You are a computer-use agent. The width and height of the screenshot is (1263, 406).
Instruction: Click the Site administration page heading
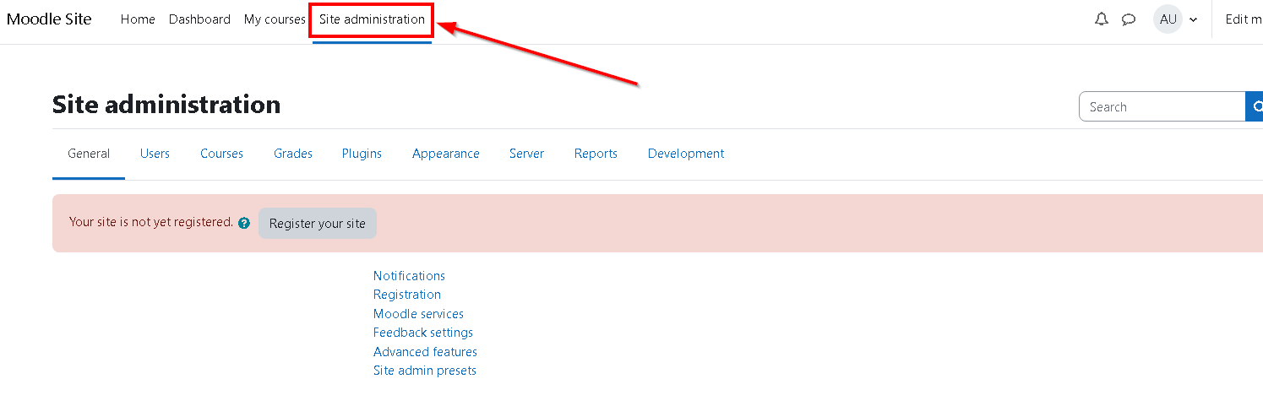pyautogui.click(x=166, y=105)
